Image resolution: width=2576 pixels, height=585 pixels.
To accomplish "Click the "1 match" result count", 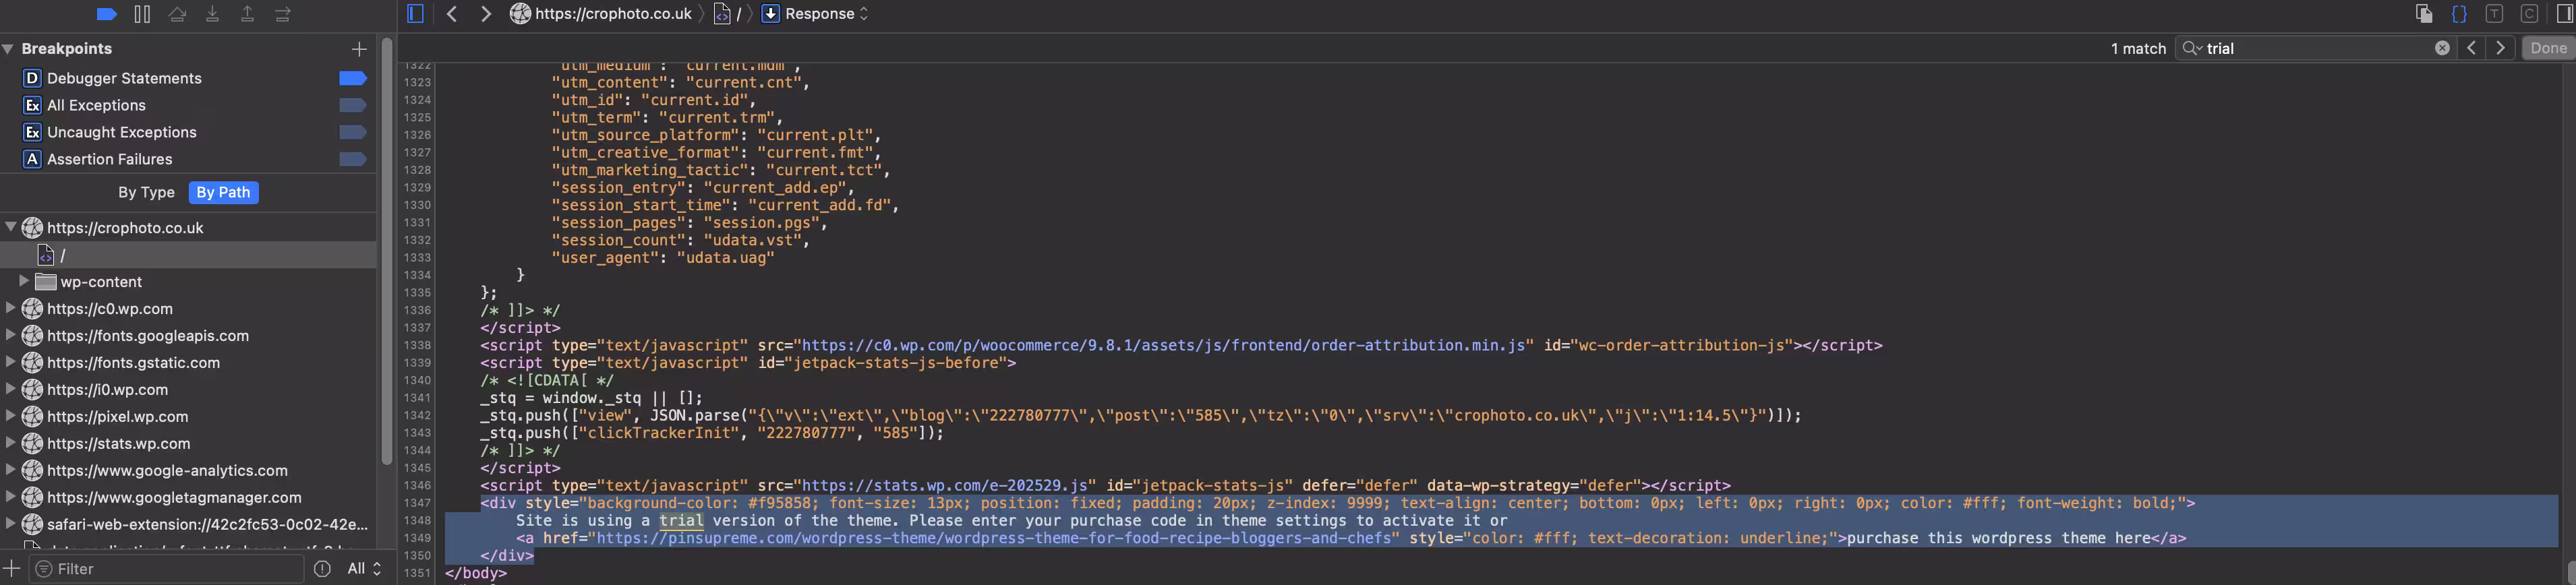I will point(2138,48).
